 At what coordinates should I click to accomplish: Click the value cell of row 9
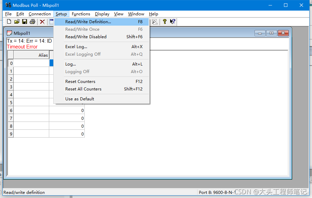(x=67, y=134)
